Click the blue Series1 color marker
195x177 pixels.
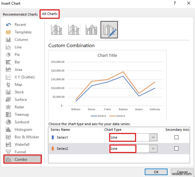pyautogui.click(x=53, y=137)
